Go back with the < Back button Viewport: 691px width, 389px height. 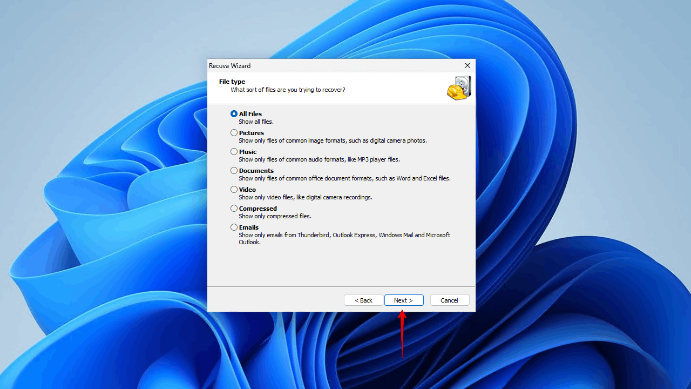pos(364,300)
